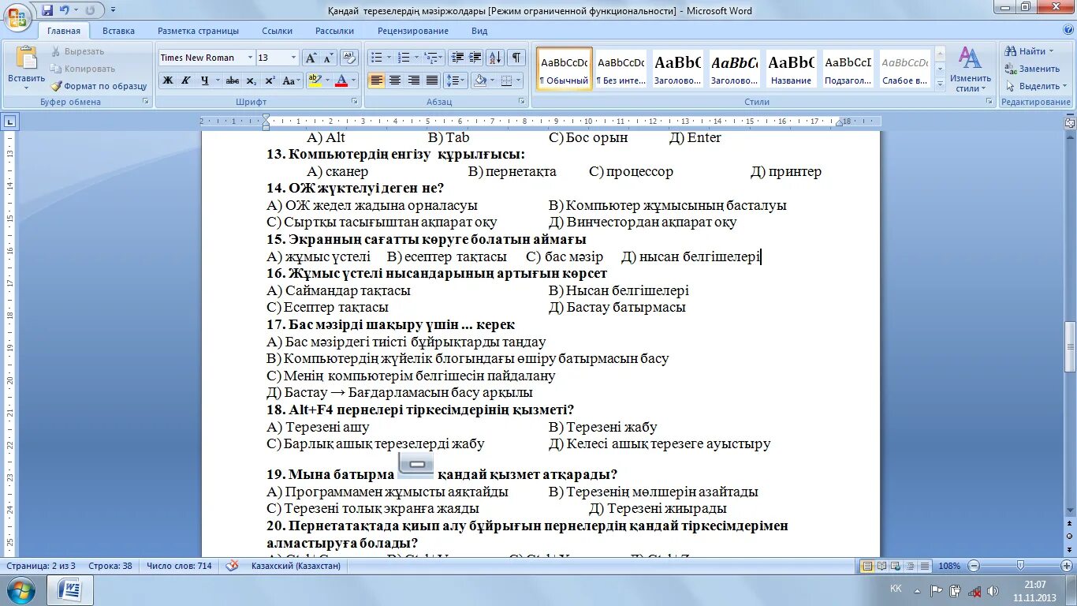This screenshot has width=1077, height=606.
Task: Apply Обычный style
Action: [x=565, y=69]
